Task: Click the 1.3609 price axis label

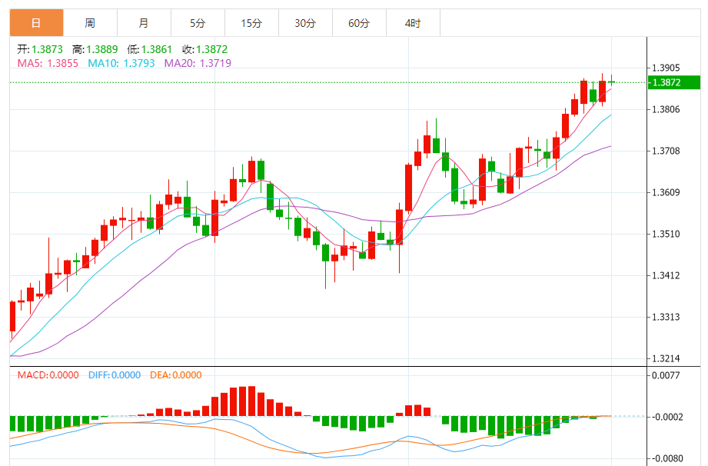Action: pyautogui.click(x=666, y=192)
